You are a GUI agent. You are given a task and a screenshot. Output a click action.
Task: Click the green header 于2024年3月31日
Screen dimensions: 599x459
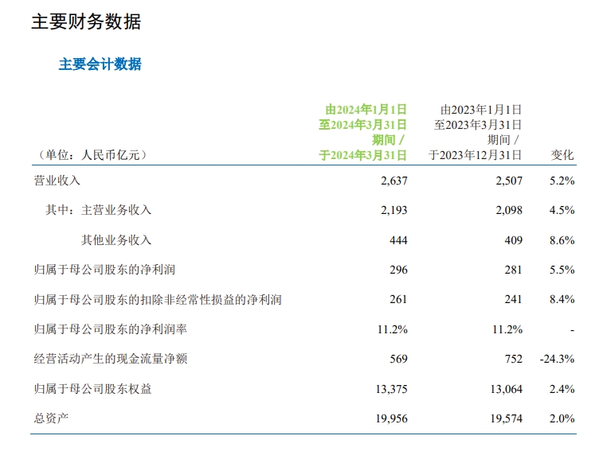click(x=363, y=155)
